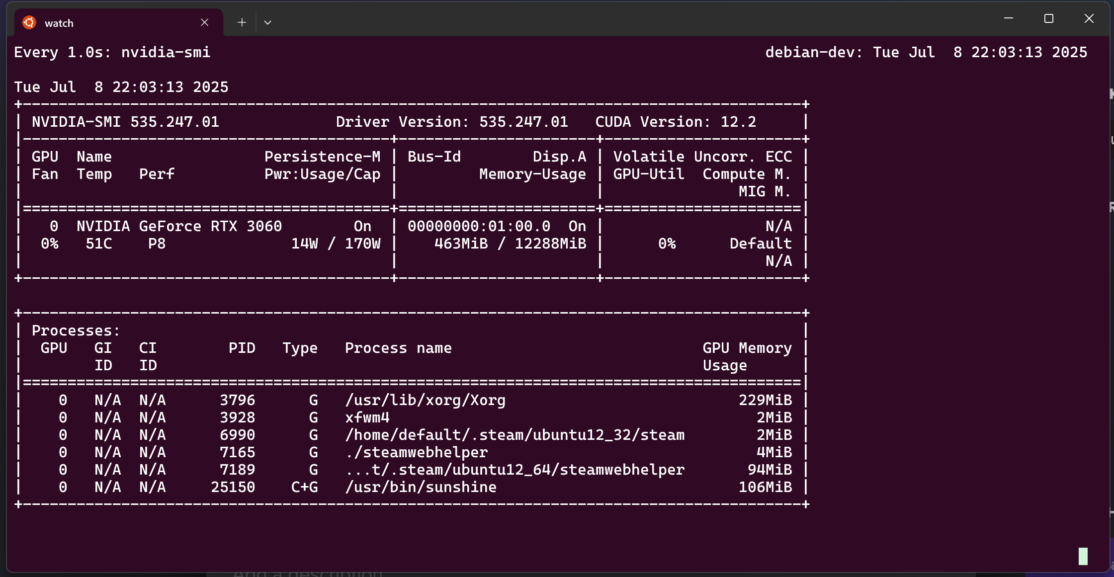Viewport: 1114px width, 577px height.
Task: Click PID '6990' in process table
Action: click(237, 435)
